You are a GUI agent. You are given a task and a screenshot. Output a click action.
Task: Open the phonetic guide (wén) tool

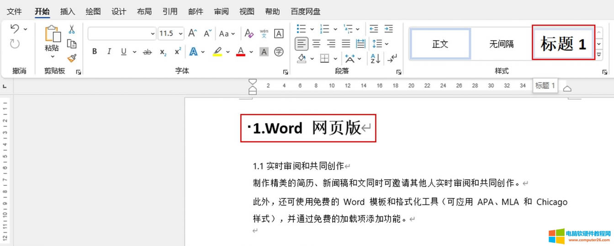click(x=264, y=33)
